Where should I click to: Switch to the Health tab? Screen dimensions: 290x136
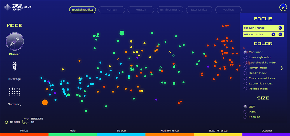141,10
